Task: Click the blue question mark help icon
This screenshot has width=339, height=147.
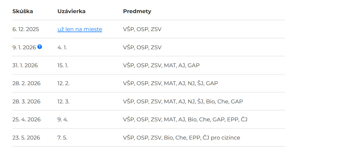Action: pyautogui.click(x=40, y=47)
